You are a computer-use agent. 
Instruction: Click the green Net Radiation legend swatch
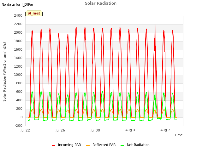122,145
